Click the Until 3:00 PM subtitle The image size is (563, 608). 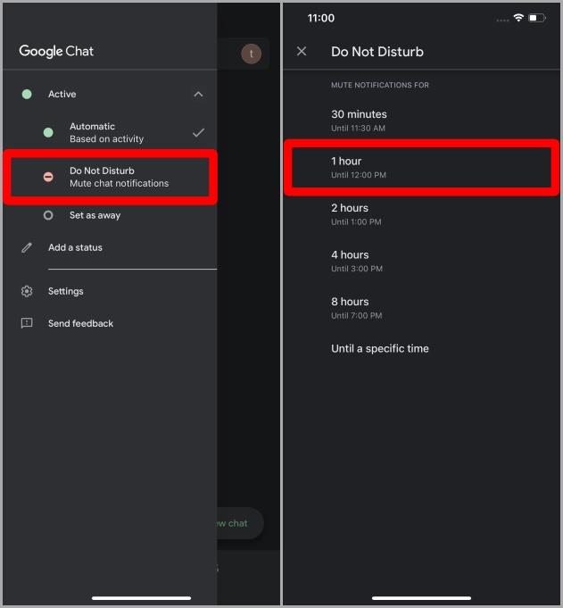point(357,269)
